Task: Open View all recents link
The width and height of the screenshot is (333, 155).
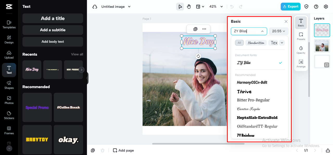Action: pyautogui.click(x=77, y=54)
